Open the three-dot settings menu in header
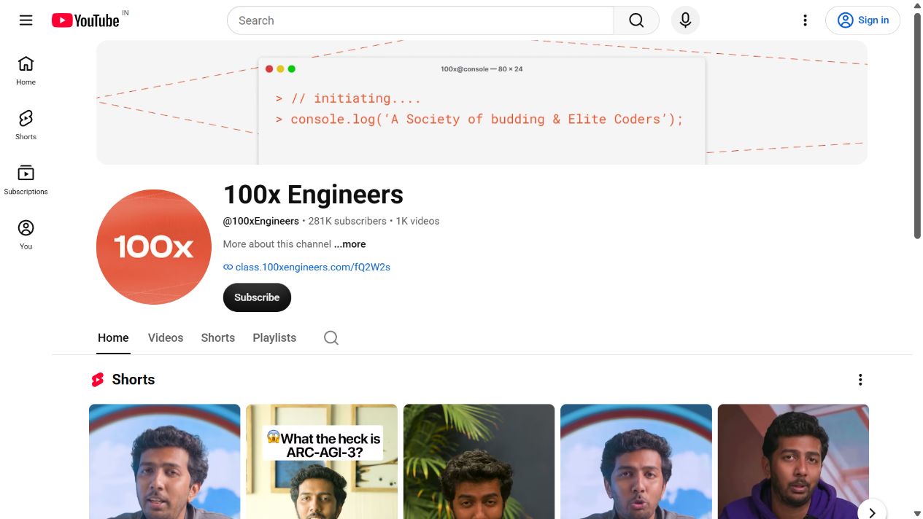The width and height of the screenshot is (923, 519). 806,20
